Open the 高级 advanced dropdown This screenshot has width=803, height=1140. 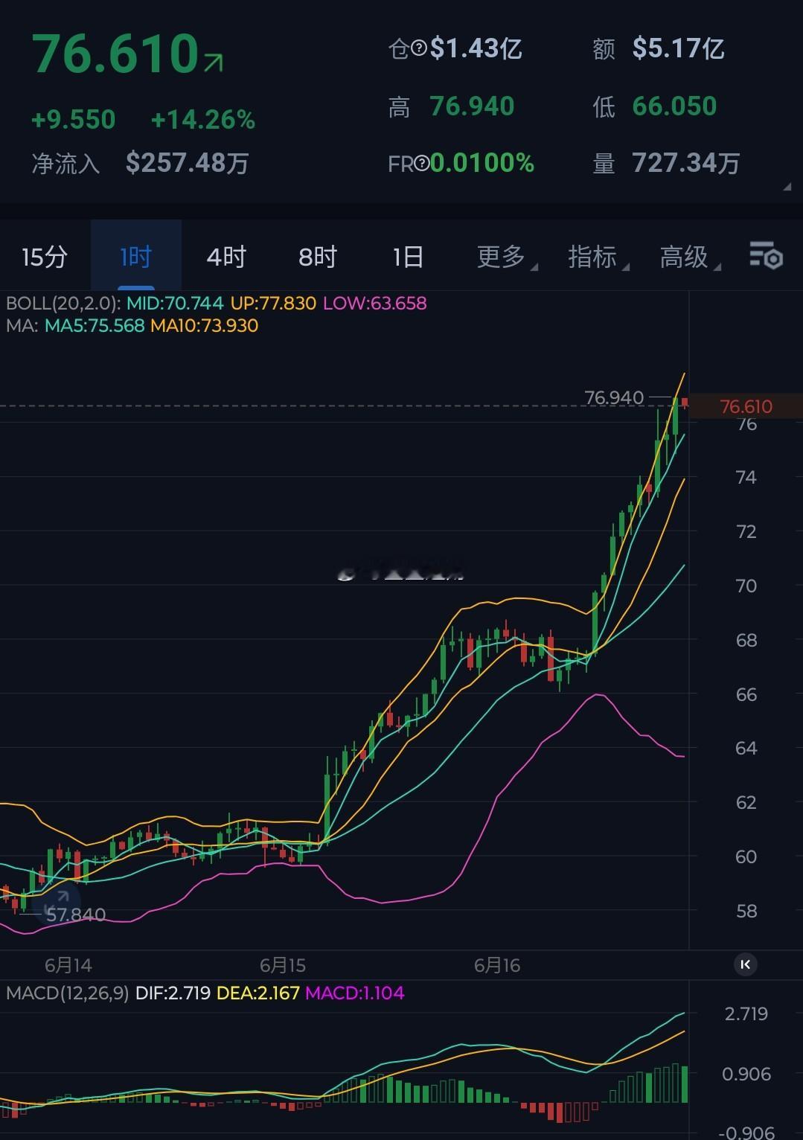(x=690, y=257)
